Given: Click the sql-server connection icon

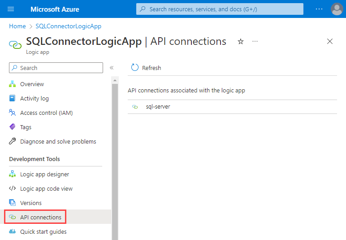Looking at the screenshot, I should [135, 107].
